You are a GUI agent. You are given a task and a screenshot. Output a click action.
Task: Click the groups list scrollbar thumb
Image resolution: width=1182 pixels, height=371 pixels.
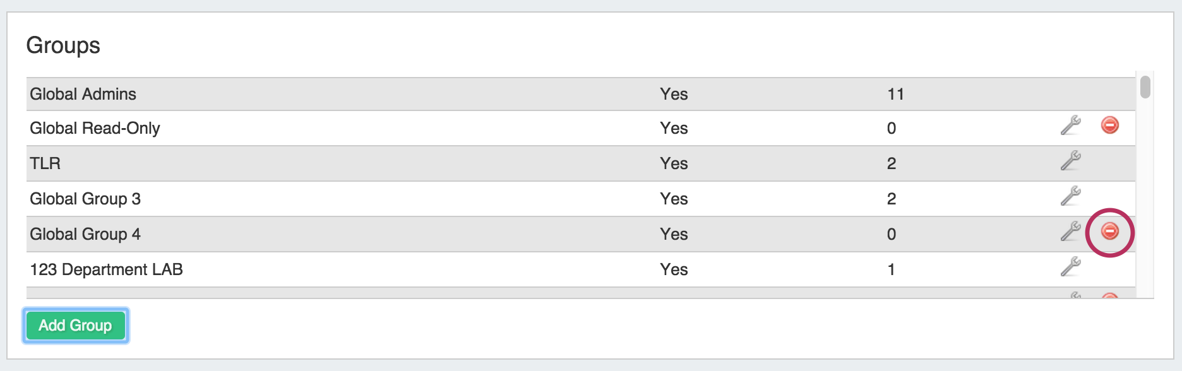point(1145,86)
